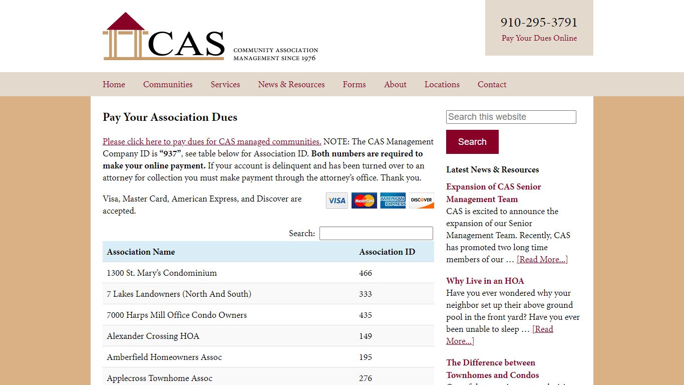The width and height of the screenshot is (684, 385).
Task: Click Read More for the Expansion article
Action: click(x=542, y=259)
